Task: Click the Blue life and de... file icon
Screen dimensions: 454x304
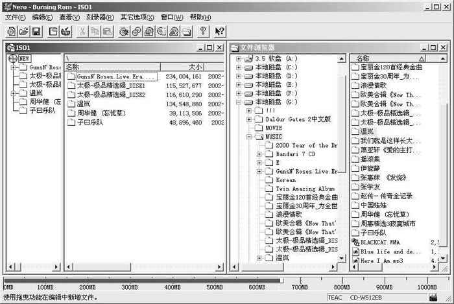Action: (x=355, y=251)
